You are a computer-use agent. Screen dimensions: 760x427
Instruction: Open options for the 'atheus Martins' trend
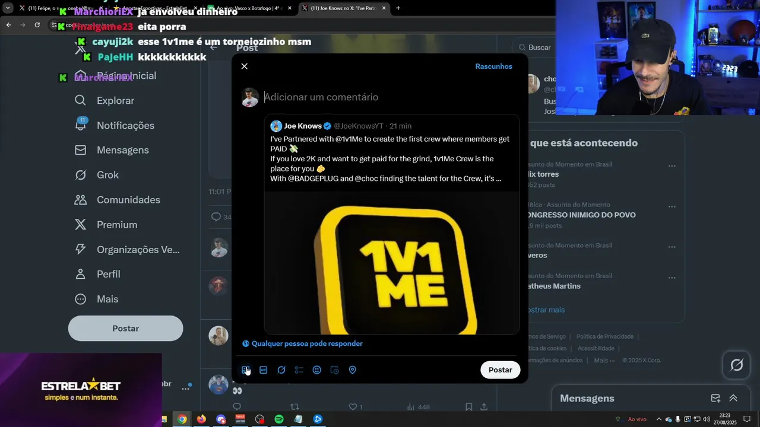tap(672, 278)
